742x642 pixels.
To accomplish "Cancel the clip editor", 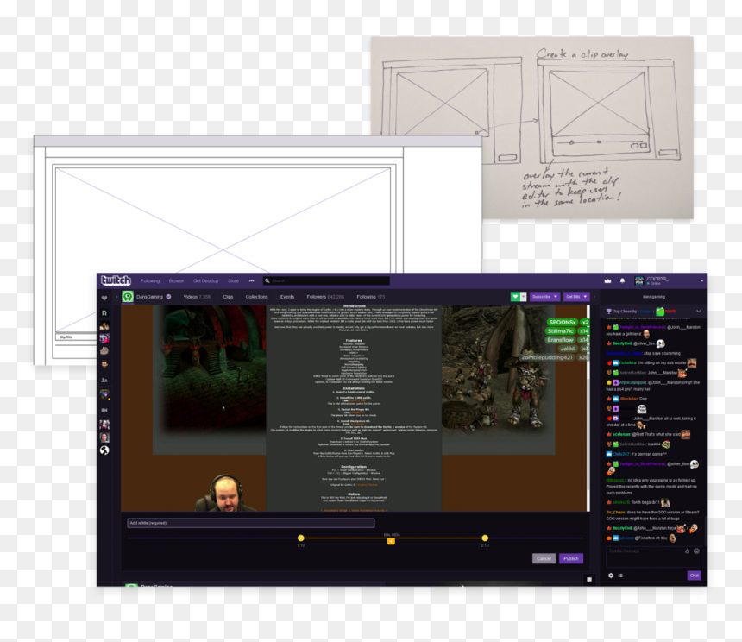I will [544, 559].
